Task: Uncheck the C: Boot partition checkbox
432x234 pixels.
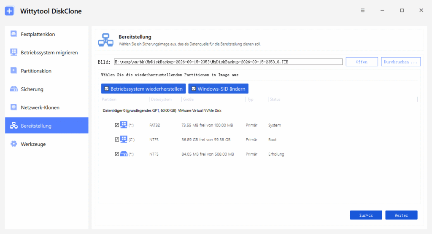Action: coord(117,140)
